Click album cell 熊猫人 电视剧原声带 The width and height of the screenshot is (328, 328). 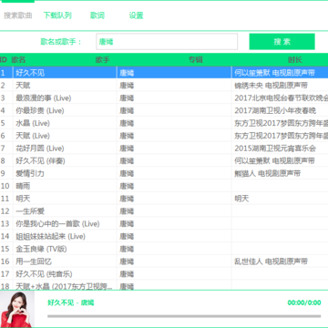268,174
